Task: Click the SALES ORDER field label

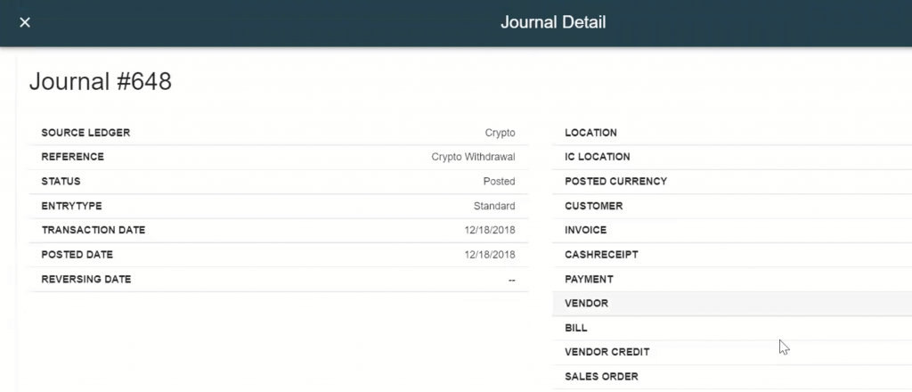Action: tap(601, 377)
